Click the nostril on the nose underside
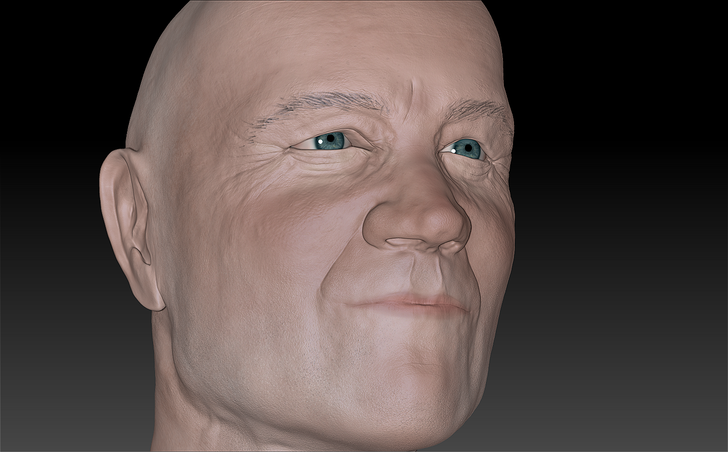Image resolution: width=728 pixels, height=452 pixels. tap(403, 243)
